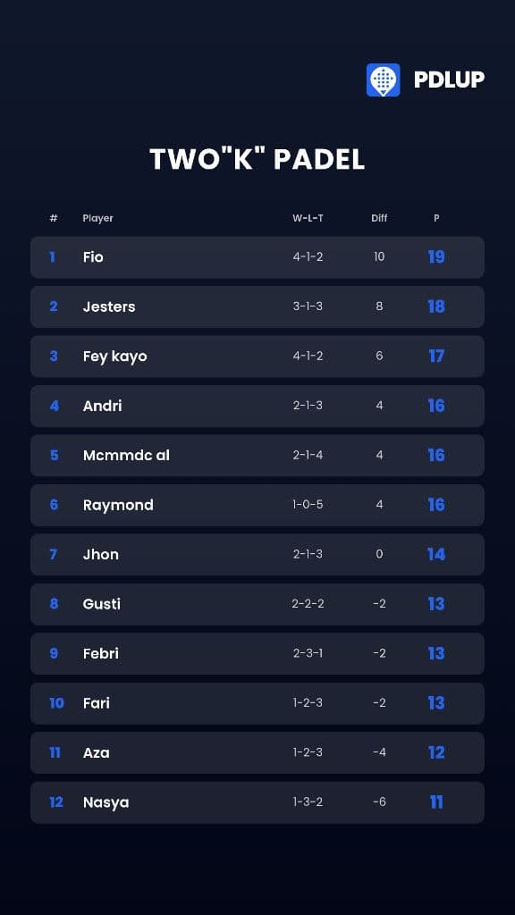Click Febri's 2-3-1 record
Screen dimensions: 515x915
[x=308, y=653]
